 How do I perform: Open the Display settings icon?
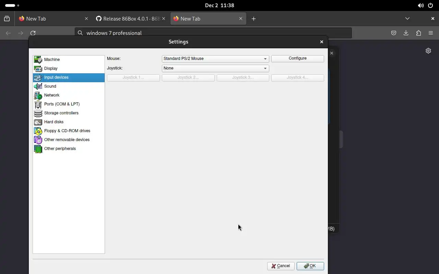[38, 68]
